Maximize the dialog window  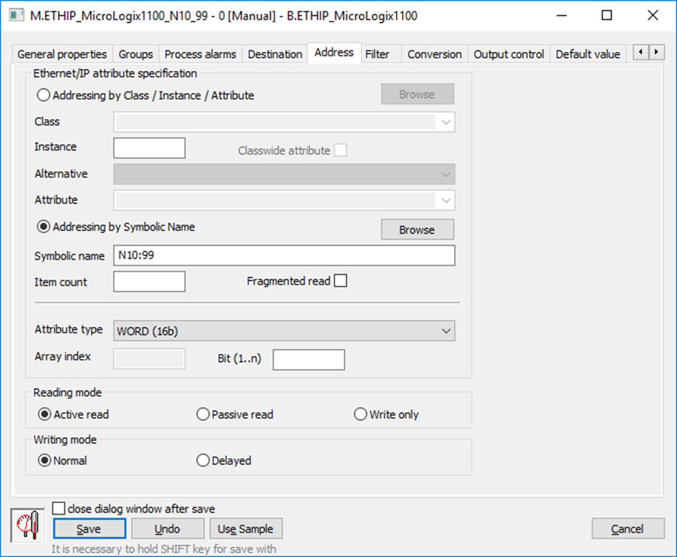coord(607,16)
